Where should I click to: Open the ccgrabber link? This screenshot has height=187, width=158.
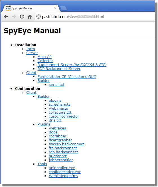pyautogui.click(x=58, y=136)
